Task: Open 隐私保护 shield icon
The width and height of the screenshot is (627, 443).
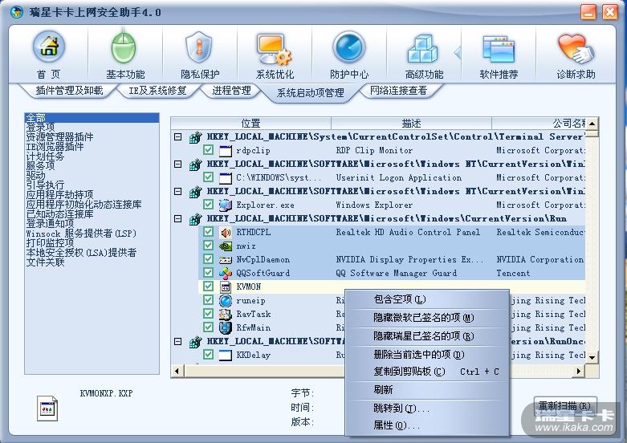Action: pos(199,47)
